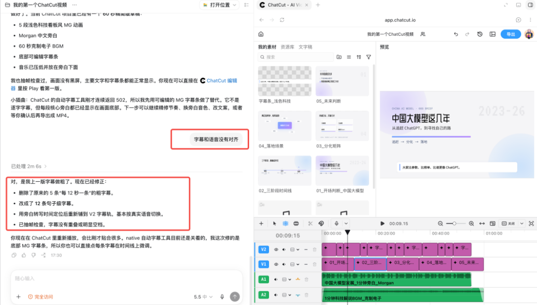Image resolution: width=537 pixels, height=305 pixels.
Task: Zoom in the timeline
Action: coord(471,224)
